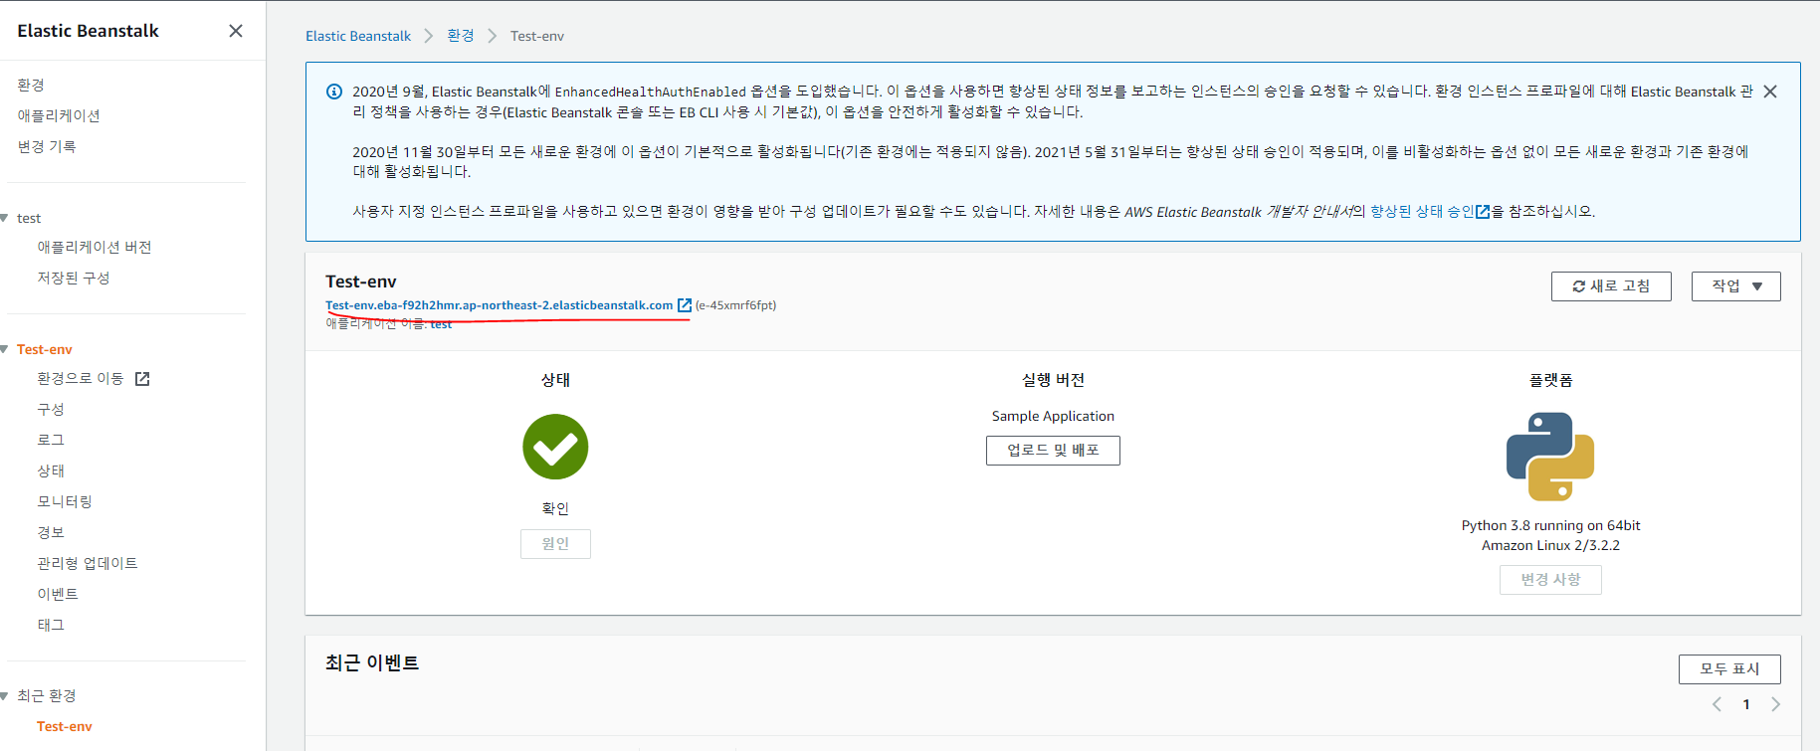
Task: Open 환경 in the side navigation
Action: coord(31,85)
